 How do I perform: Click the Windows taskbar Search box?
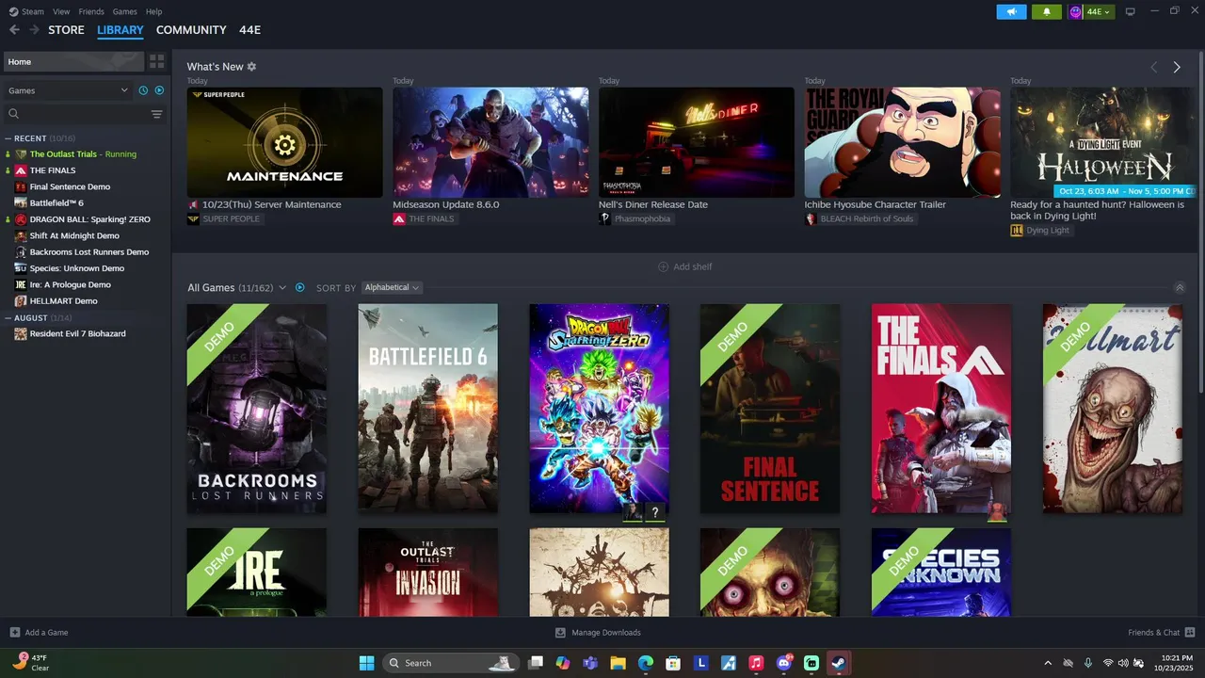point(450,663)
